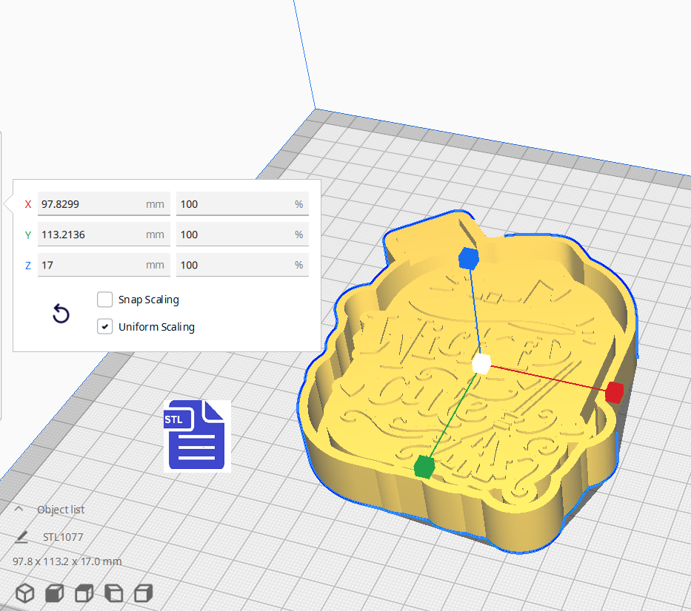Viewport: 691px width, 611px height.
Task: Click the Y dimension mm input field
Action: pos(104,234)
